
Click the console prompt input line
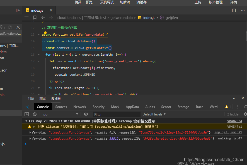click(x=135, y=144)
